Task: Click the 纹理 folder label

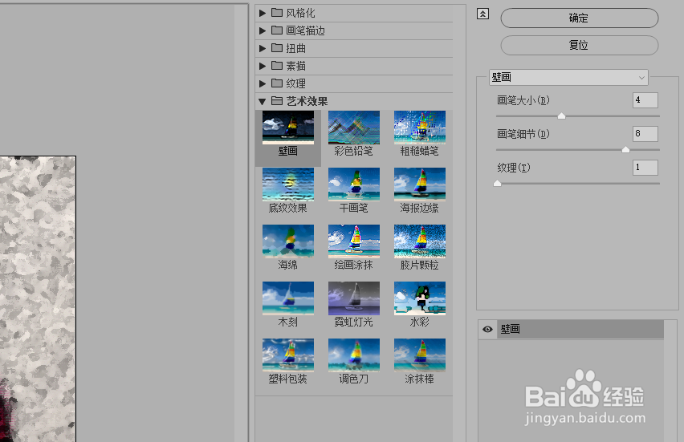Action: pos(295,83)
